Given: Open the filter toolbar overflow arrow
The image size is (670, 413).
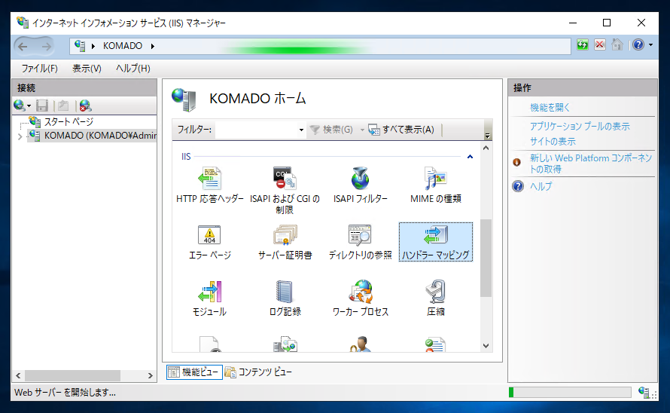Looking at the screenshot, I should click(488, 136).
